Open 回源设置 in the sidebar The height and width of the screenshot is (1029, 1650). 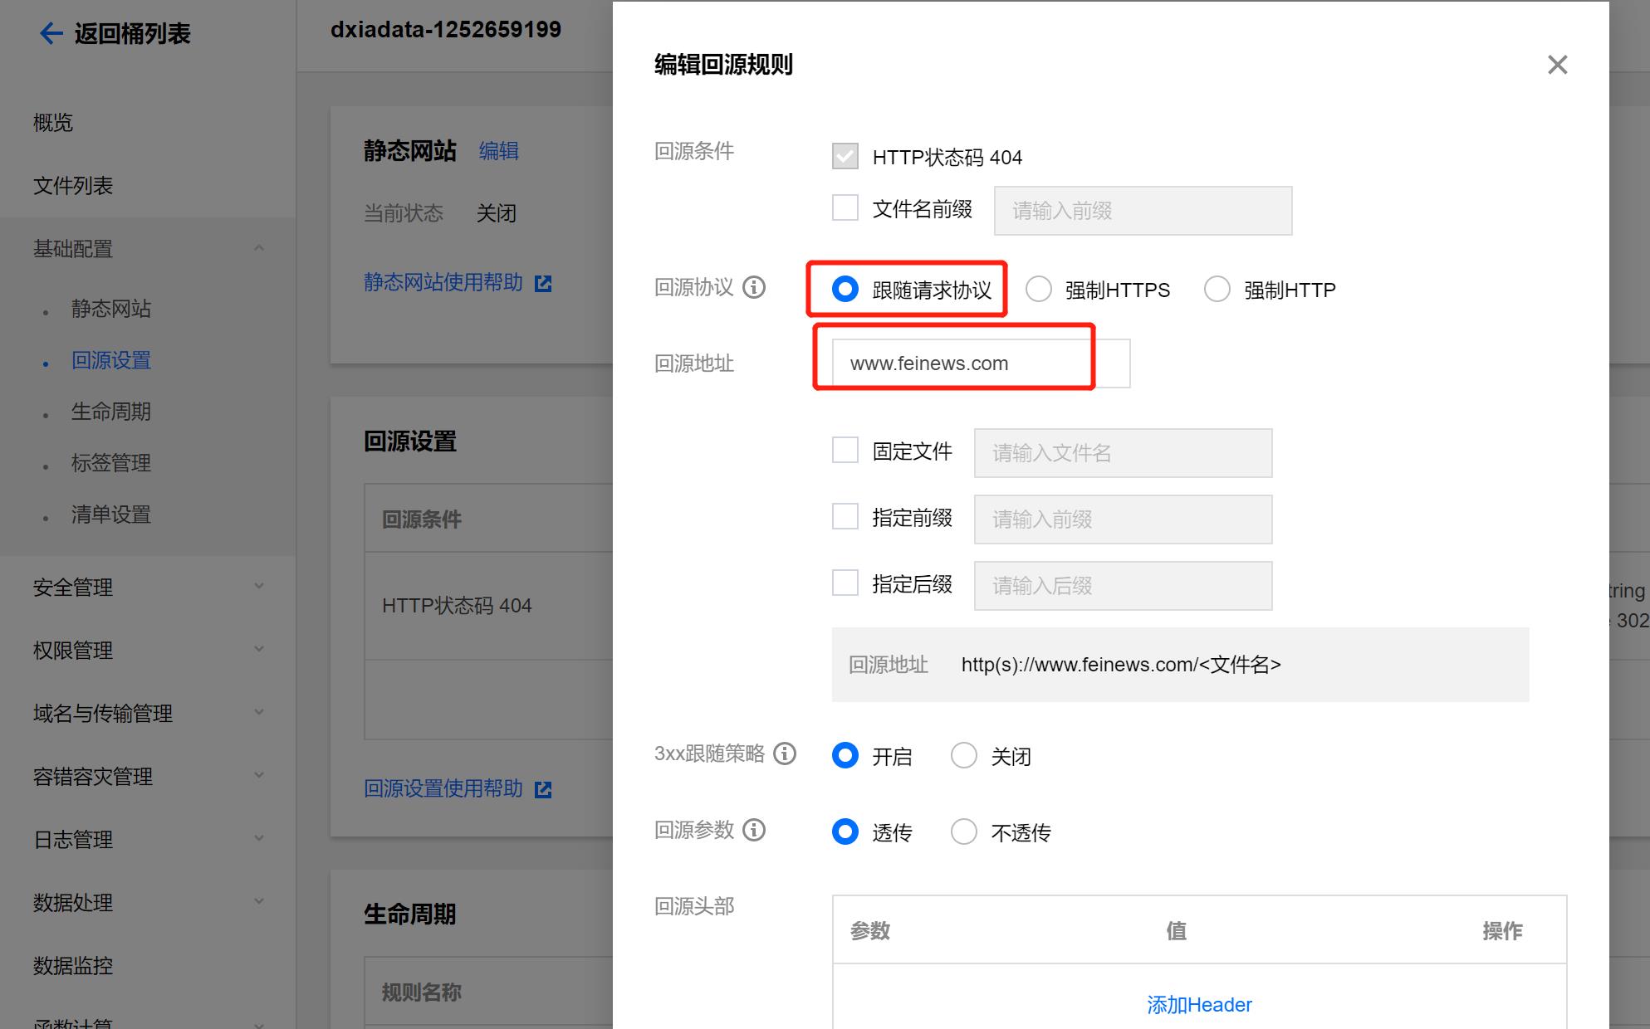pos(111,360)
